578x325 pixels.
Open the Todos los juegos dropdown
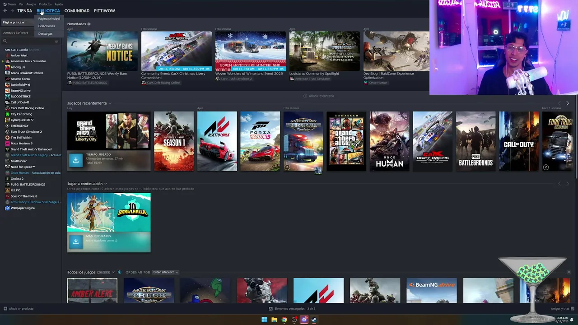click(x=113, y=272)
